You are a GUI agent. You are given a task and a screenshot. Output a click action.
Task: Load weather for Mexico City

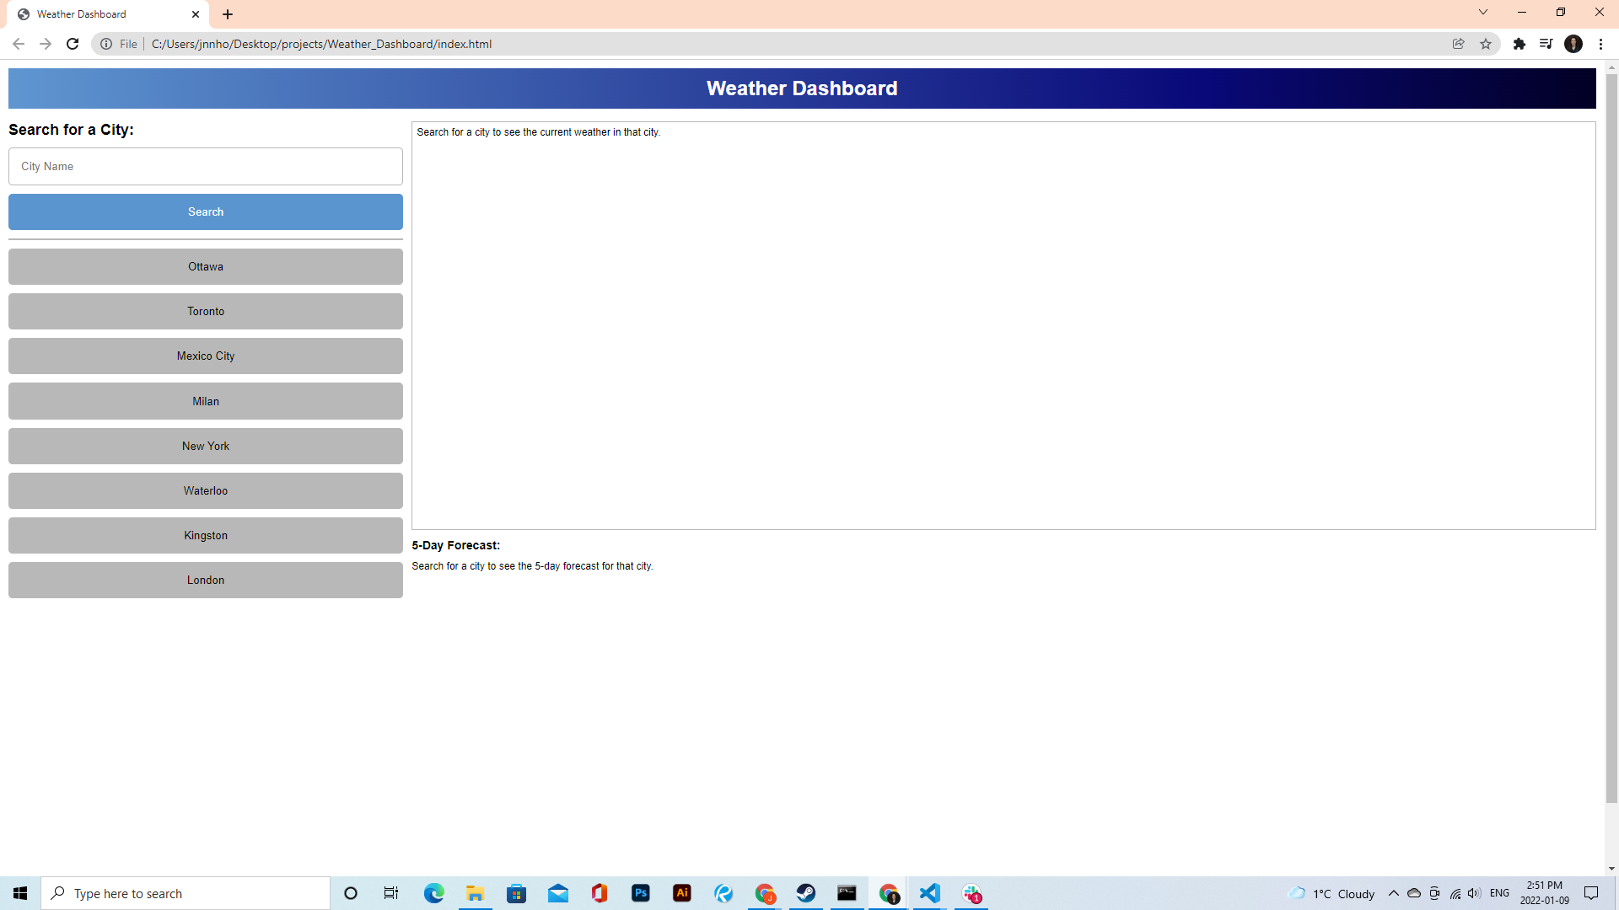click(x=206, y=356)
